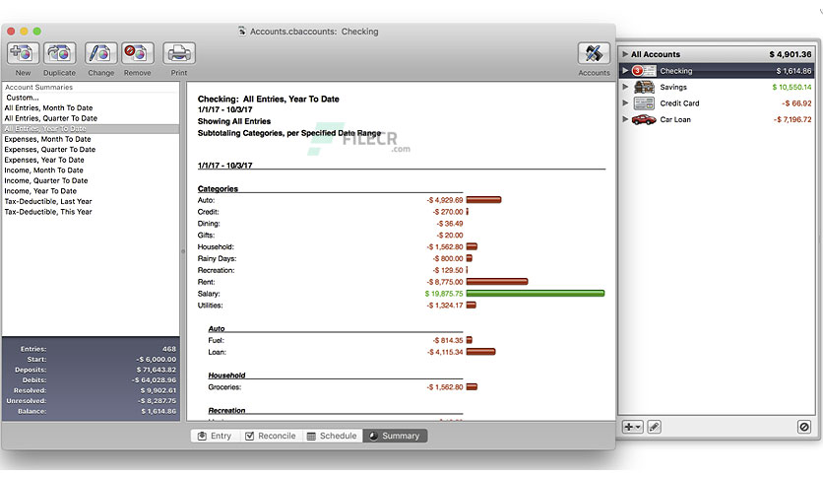Expand the Checking account triangle

tap(625, 70)
